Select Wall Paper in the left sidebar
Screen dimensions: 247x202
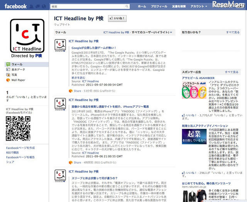click(x=18, y=80)
